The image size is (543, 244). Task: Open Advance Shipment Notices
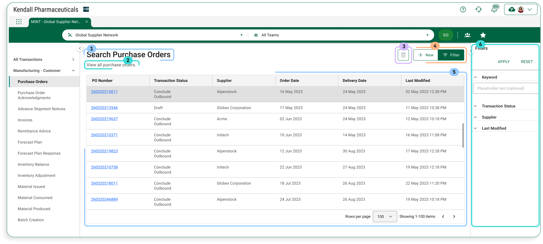click(44, 109)
